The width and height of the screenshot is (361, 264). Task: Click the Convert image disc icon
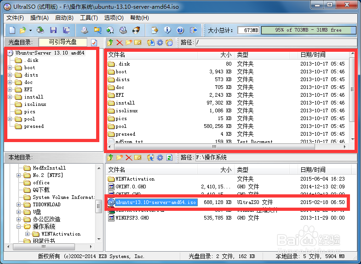pyautogui.click(x=110, y=30)
